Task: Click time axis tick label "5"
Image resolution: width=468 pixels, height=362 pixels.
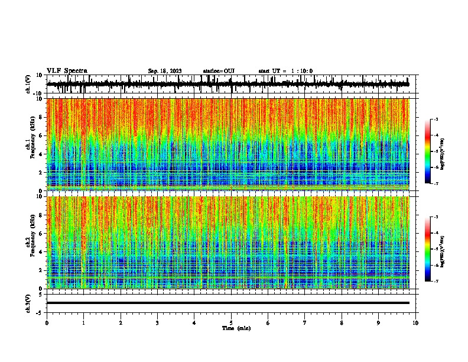Action: tap(231, 323)
